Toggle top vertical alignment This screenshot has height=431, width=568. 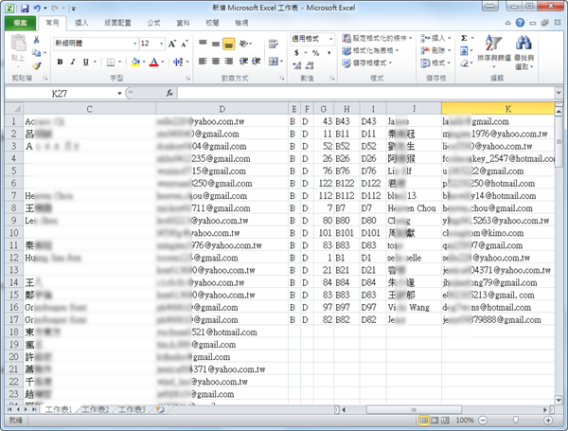point(203,44)
